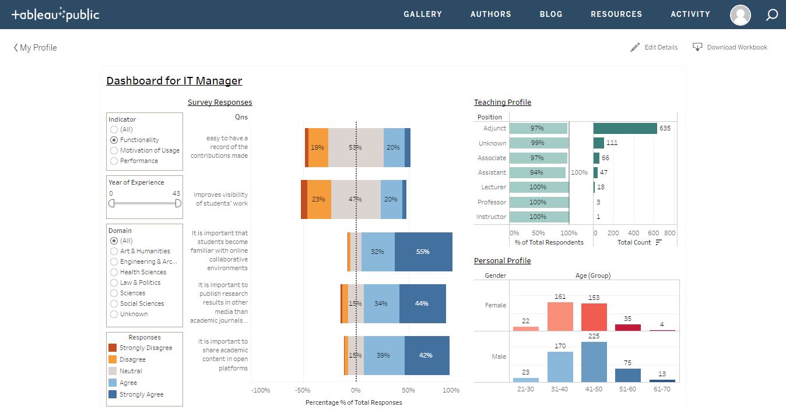The width and height of the screenshot is (786, 410).
Task: Select Health Sciences domain option
Action: point(138,272)
